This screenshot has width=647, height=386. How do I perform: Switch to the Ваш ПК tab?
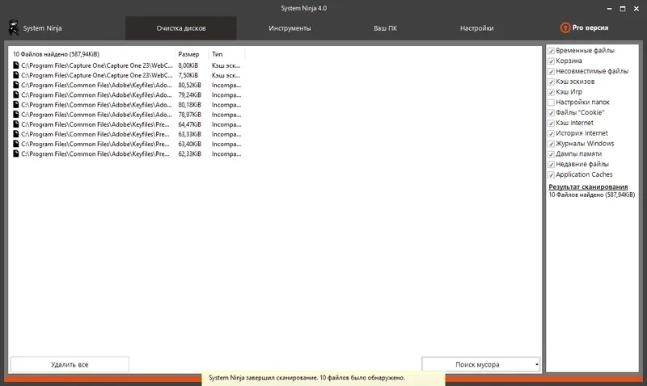tap(386, 28)
